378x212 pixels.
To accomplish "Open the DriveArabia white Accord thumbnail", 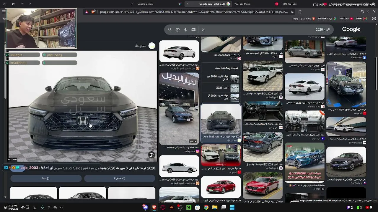I will pos(346,127).
